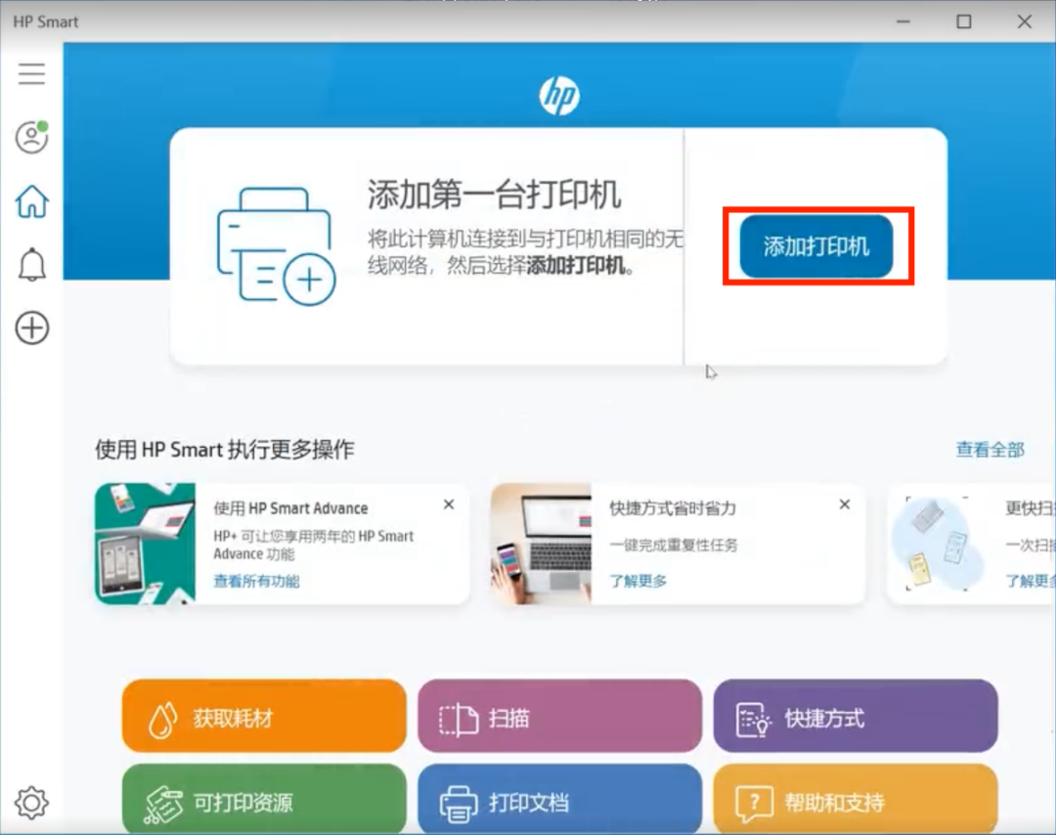Open the 快捷方式 tile
Viewport: 1056px width, 835px height.
click(x=856, y=717)
